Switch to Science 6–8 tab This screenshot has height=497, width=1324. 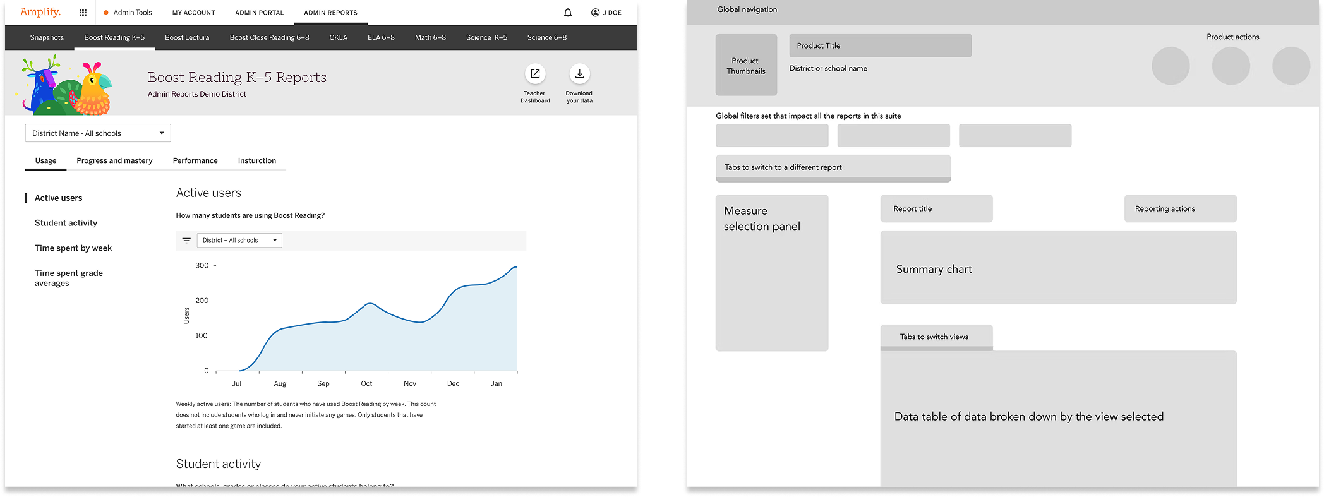[547, 38]
